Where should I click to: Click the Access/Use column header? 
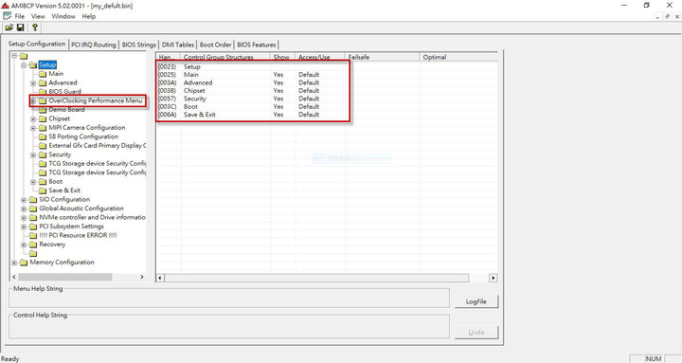pos(320,57)
